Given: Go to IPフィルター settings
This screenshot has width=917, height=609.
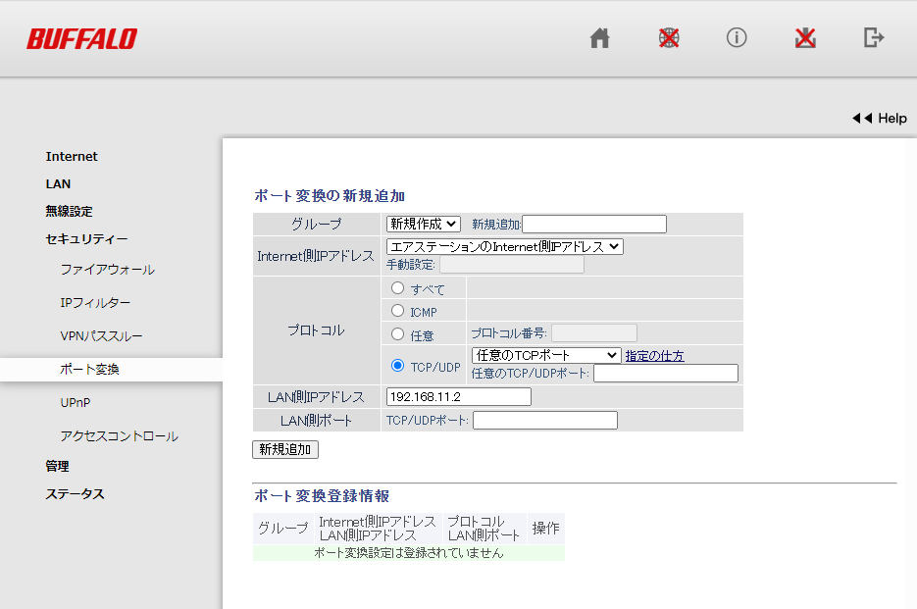Looking at the screenshot, I should point(95,303).
